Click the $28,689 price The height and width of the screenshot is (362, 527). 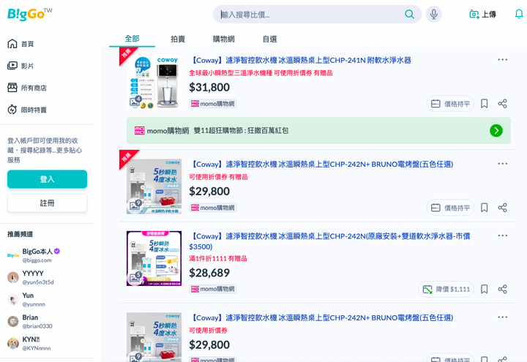point(209,273)
